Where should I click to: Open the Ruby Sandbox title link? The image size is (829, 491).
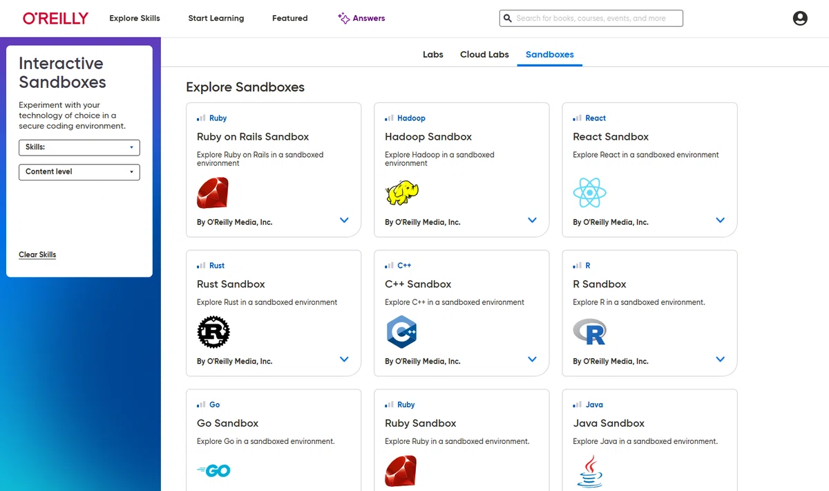tap(421, 423)
